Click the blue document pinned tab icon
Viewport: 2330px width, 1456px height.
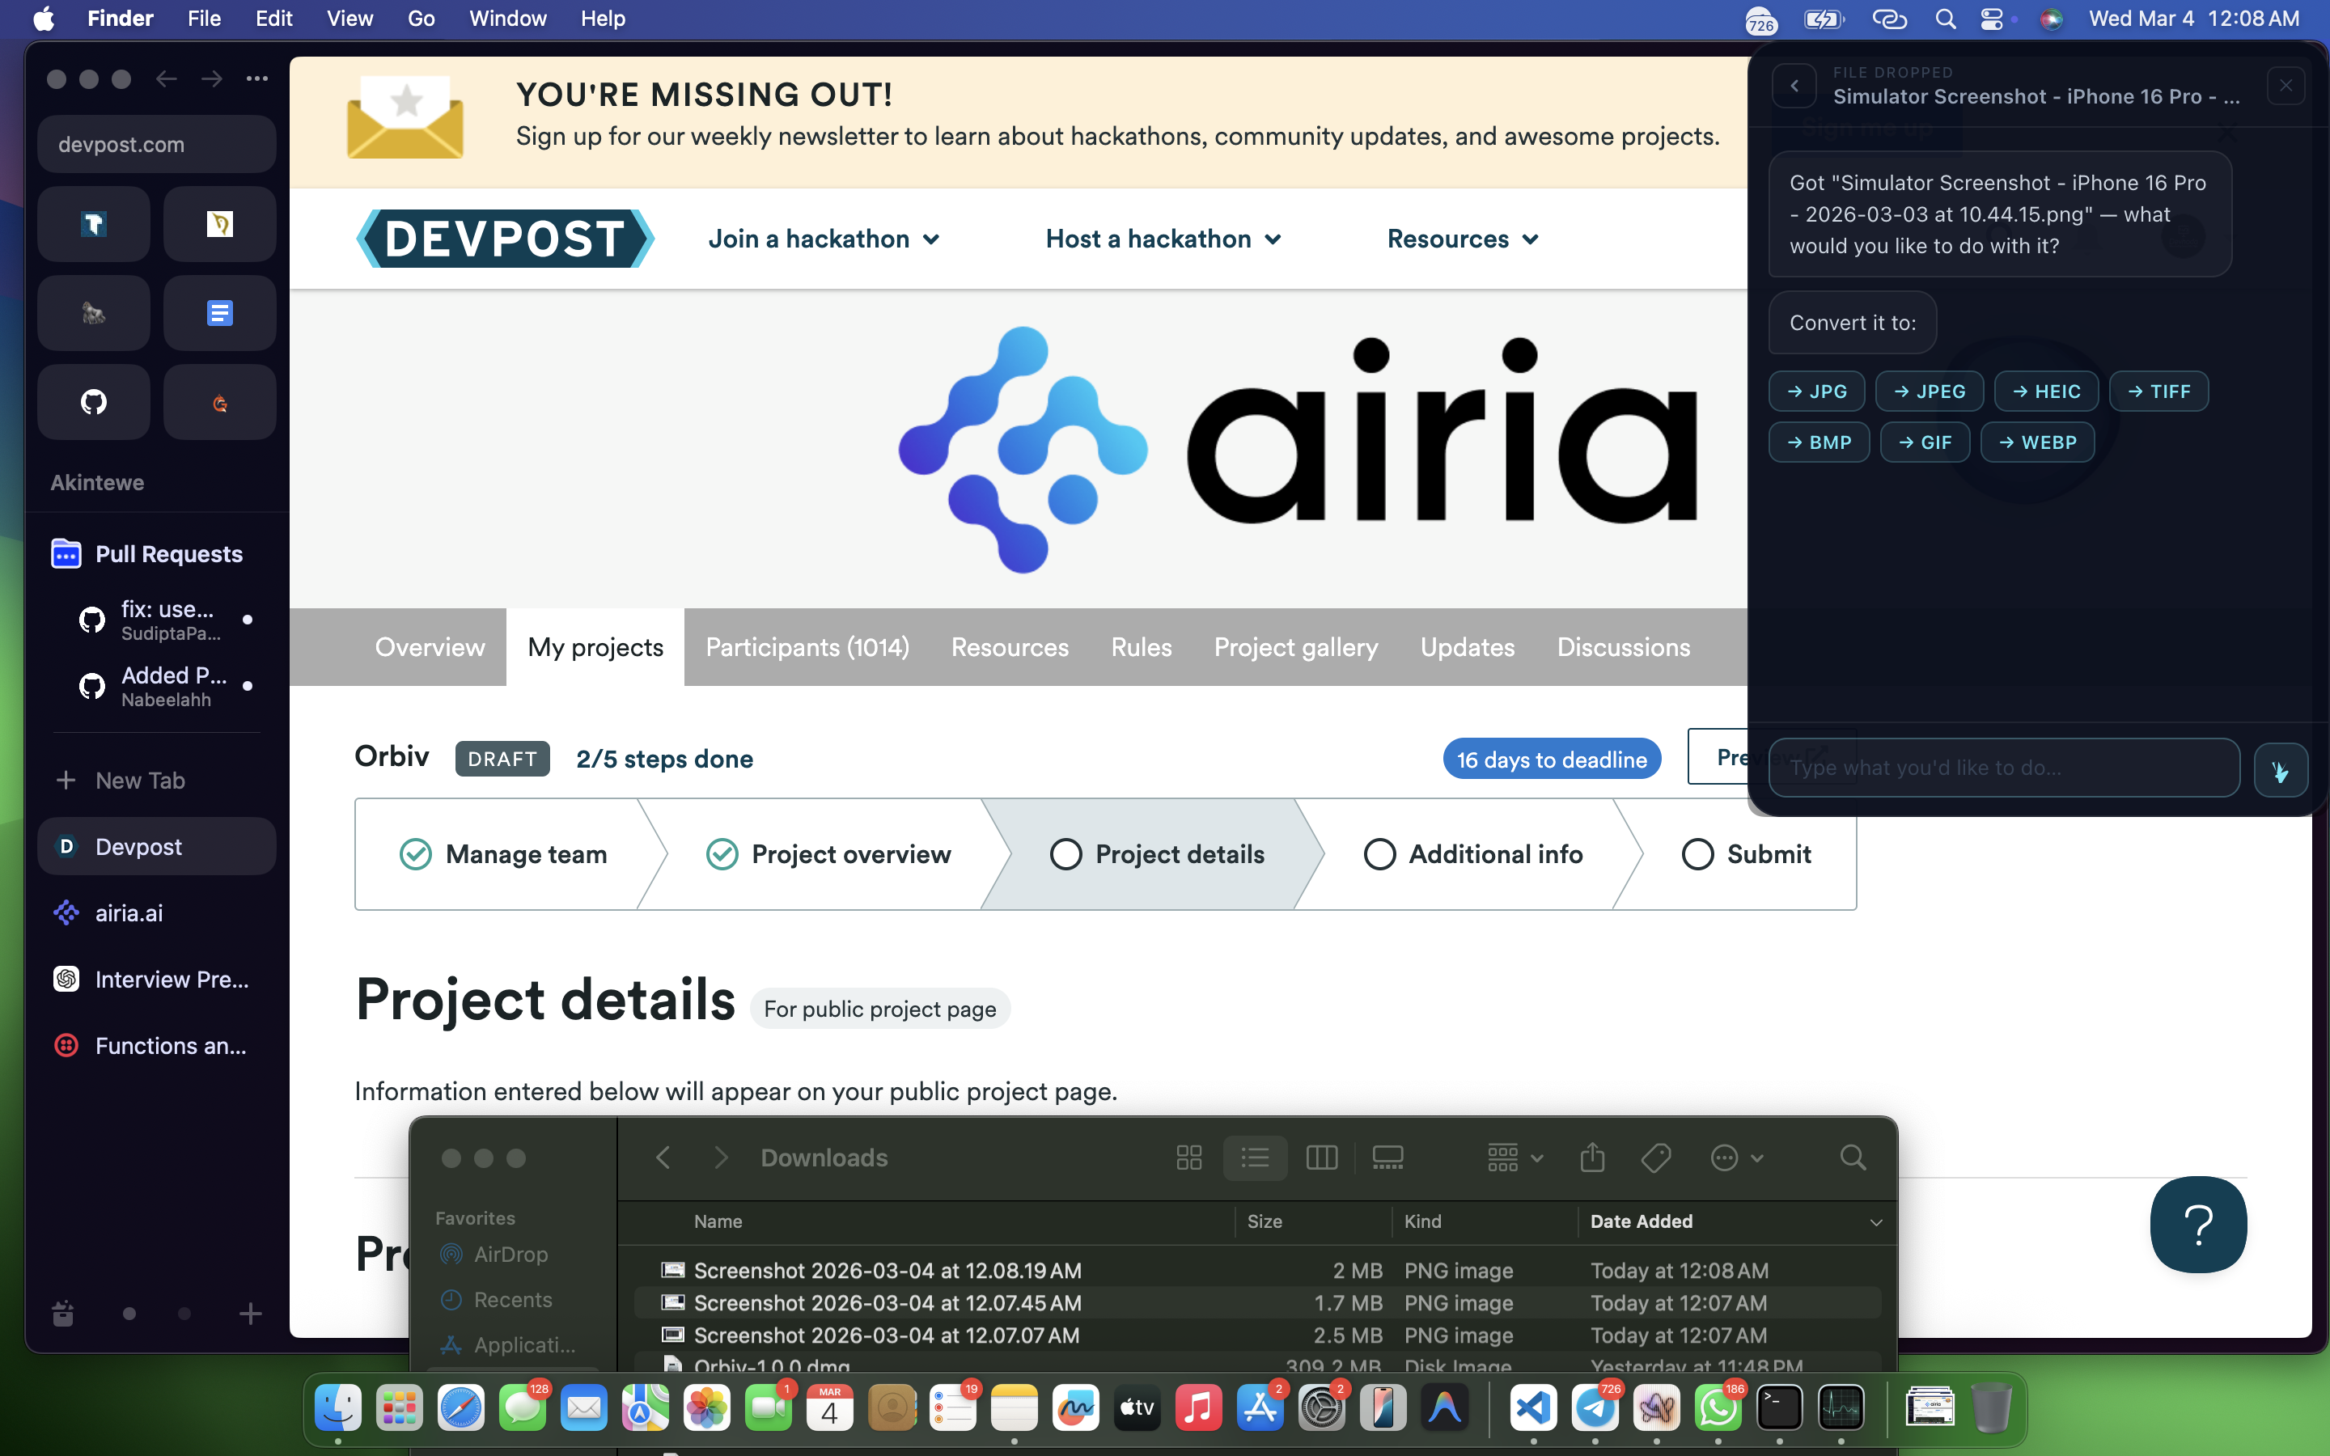click(219, 313)
